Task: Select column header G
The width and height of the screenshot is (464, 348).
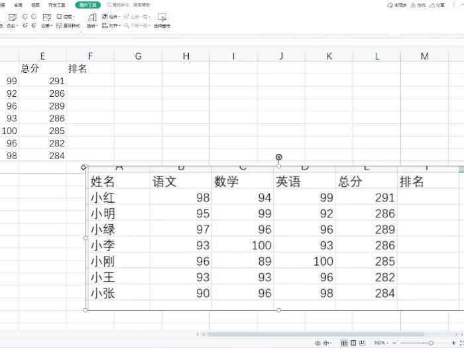Action: point(138,56)
